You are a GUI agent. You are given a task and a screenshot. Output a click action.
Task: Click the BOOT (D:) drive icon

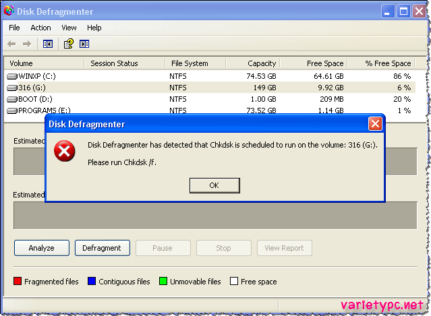click(12, 100)
